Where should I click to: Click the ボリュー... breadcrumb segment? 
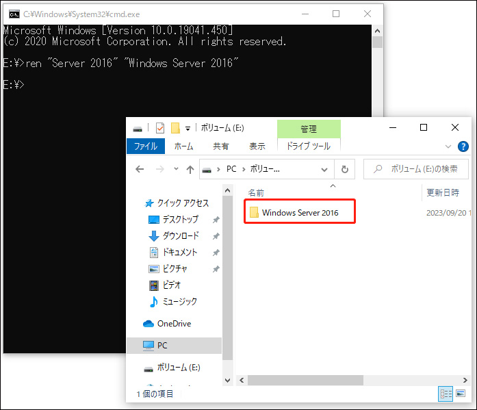265,169
